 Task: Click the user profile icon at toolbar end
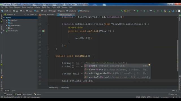179,11
